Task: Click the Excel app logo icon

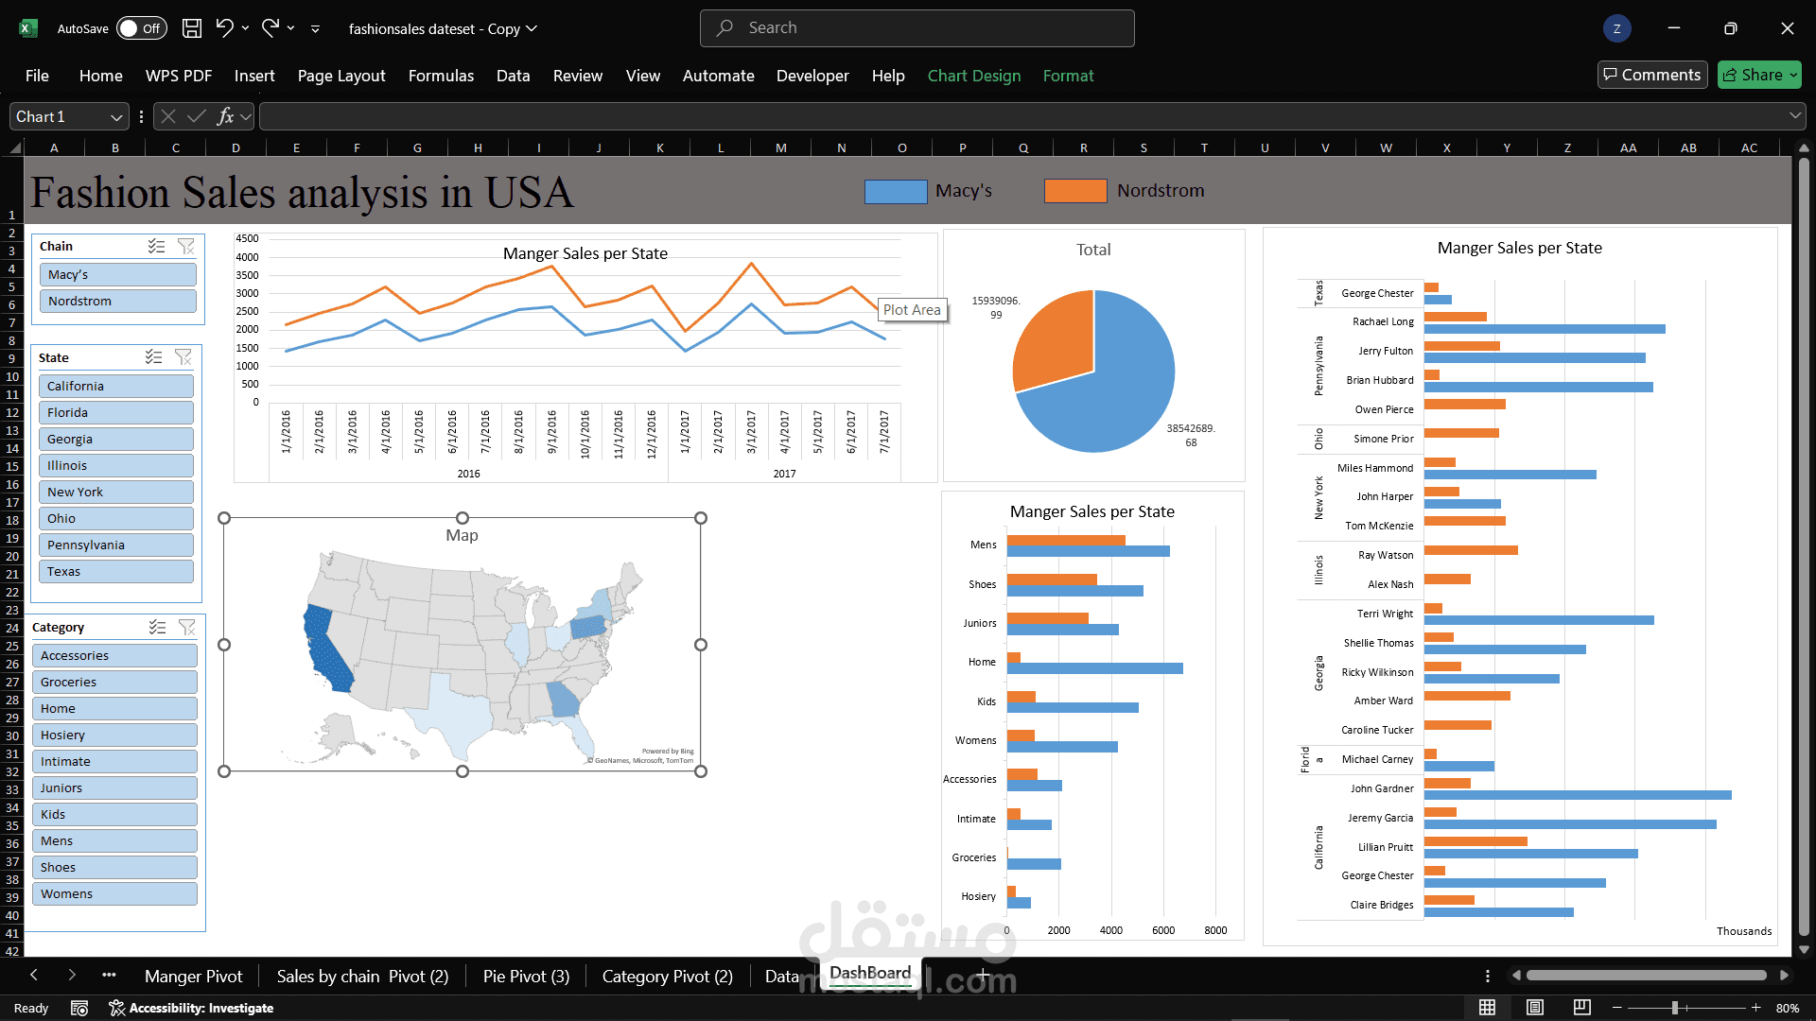Action: 28,28
